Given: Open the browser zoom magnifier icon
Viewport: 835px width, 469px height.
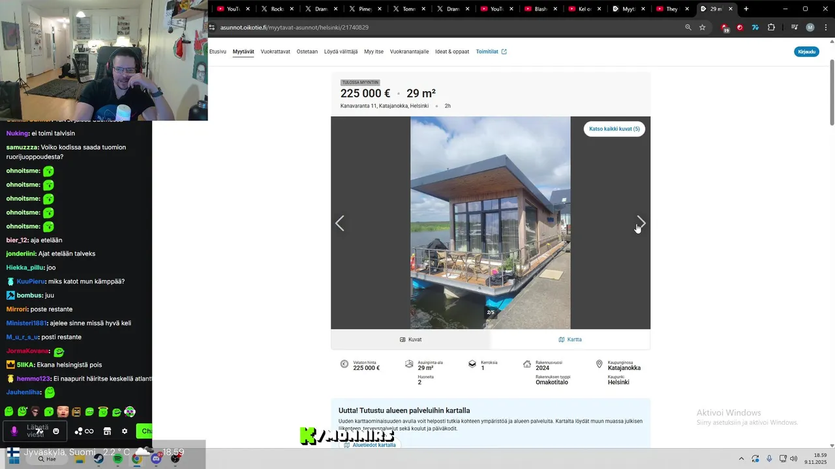Looking at the screenshot, I should pyautogui.click(x=688, y=27).
